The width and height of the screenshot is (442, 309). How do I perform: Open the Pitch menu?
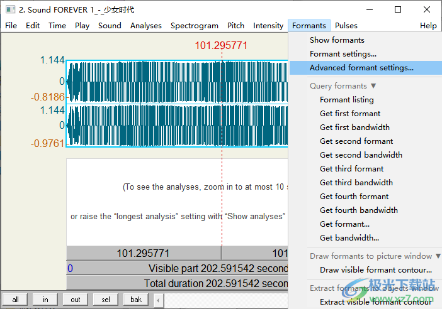[x=235, y=26]
